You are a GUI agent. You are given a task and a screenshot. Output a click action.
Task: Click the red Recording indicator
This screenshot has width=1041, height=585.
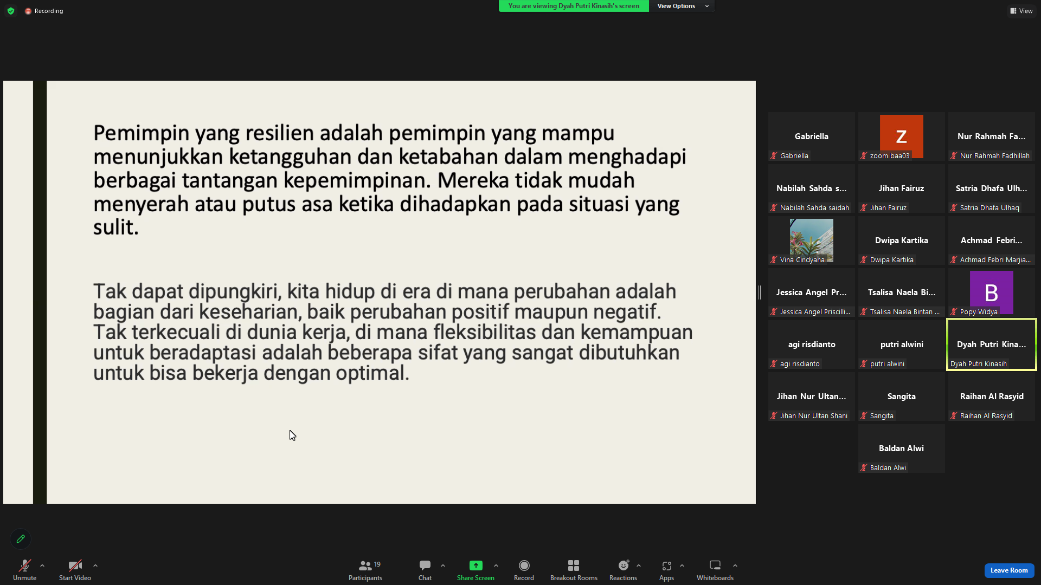tap(44, 11)
